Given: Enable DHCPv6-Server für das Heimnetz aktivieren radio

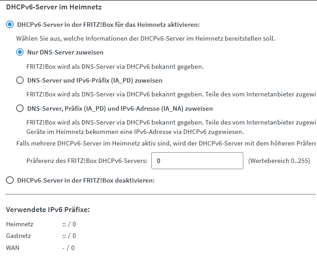Looking at the screenshot, I should tap(10, 25).
